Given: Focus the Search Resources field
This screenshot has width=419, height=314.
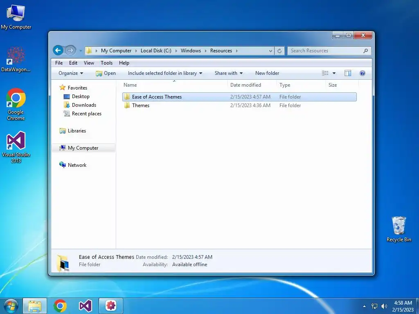Looking at the screenshot, I should click(329, 50).
